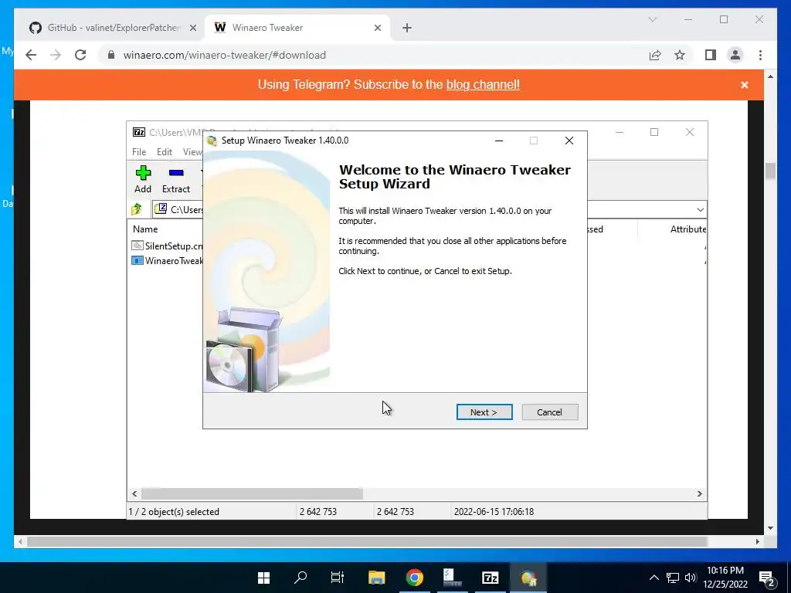
Task: Select the SilentSetup.cmd file in 7-Zip
Action: 167,246
